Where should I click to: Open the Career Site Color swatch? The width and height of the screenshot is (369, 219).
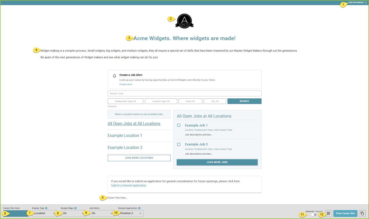tap(16, 213)
